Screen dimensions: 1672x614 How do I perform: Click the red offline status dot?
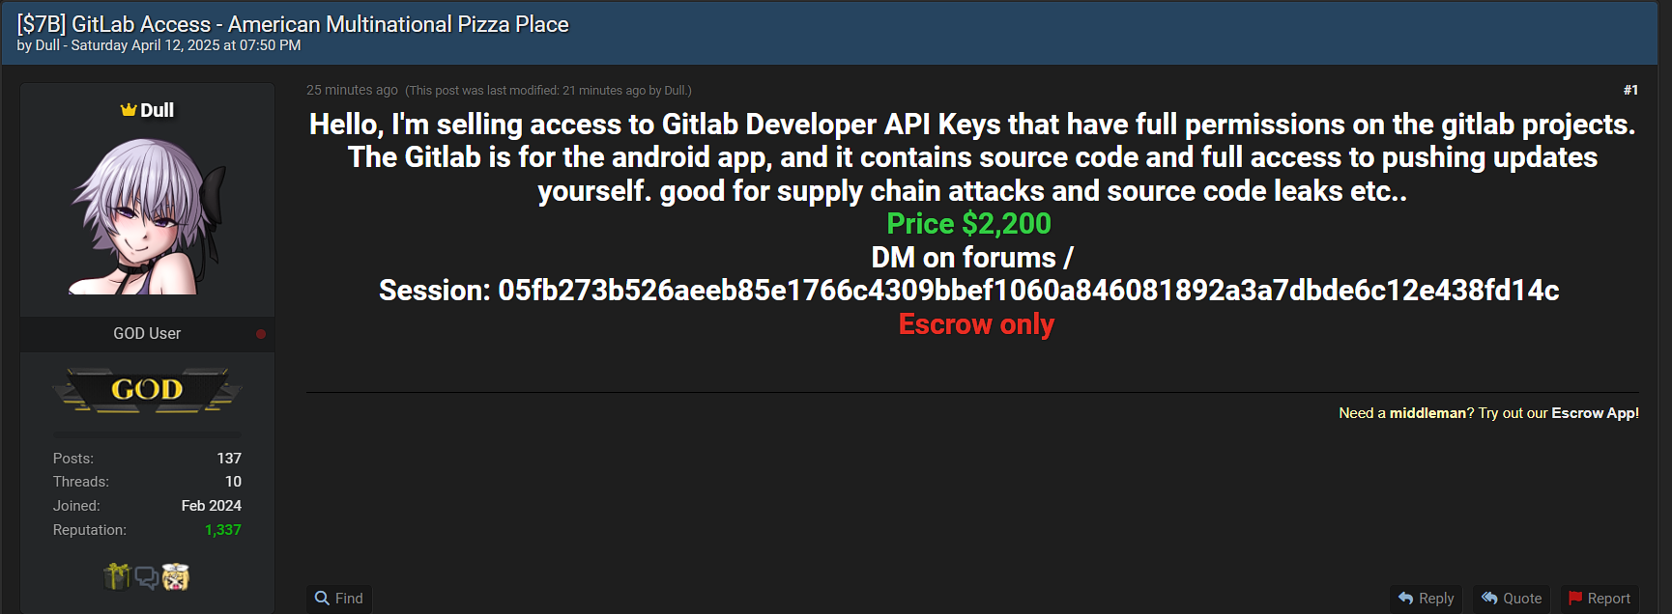click(x=261, y=334)
